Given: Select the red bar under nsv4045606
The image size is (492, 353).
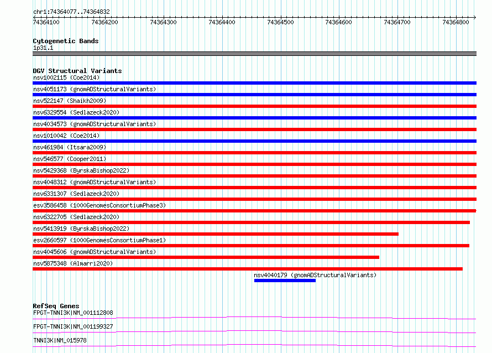Looking at the screenshot, I should (206, 257).
